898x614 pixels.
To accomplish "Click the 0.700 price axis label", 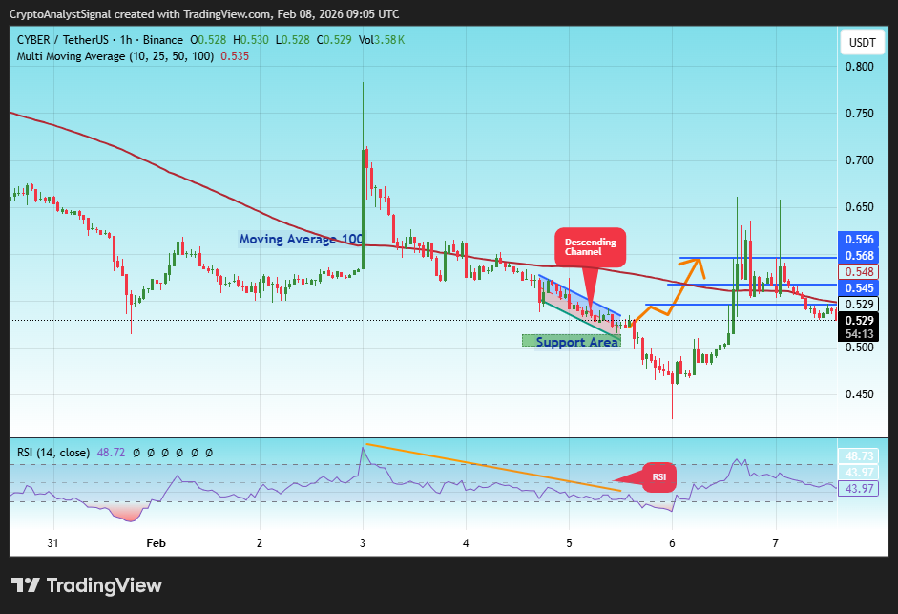I will pyautogui.click(x=860, y=160).
